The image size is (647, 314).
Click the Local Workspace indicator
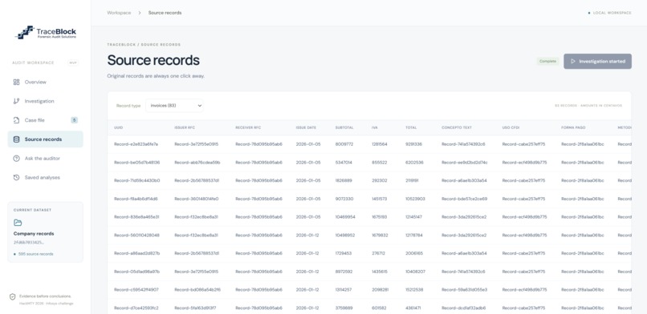click(x=610, y=13)
